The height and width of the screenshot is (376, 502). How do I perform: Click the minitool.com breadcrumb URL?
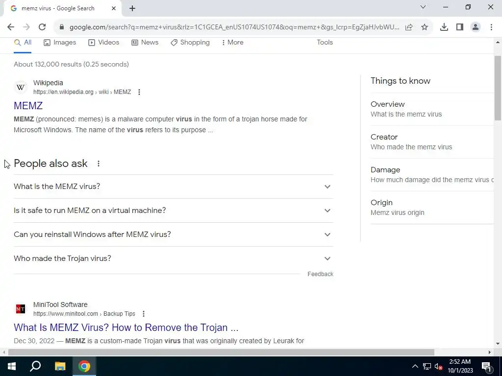[84, 314]
